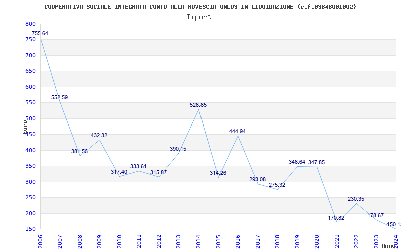401x251 pixels.
Task: Click the 390.15 data label
Action: (x=178, y=149)
